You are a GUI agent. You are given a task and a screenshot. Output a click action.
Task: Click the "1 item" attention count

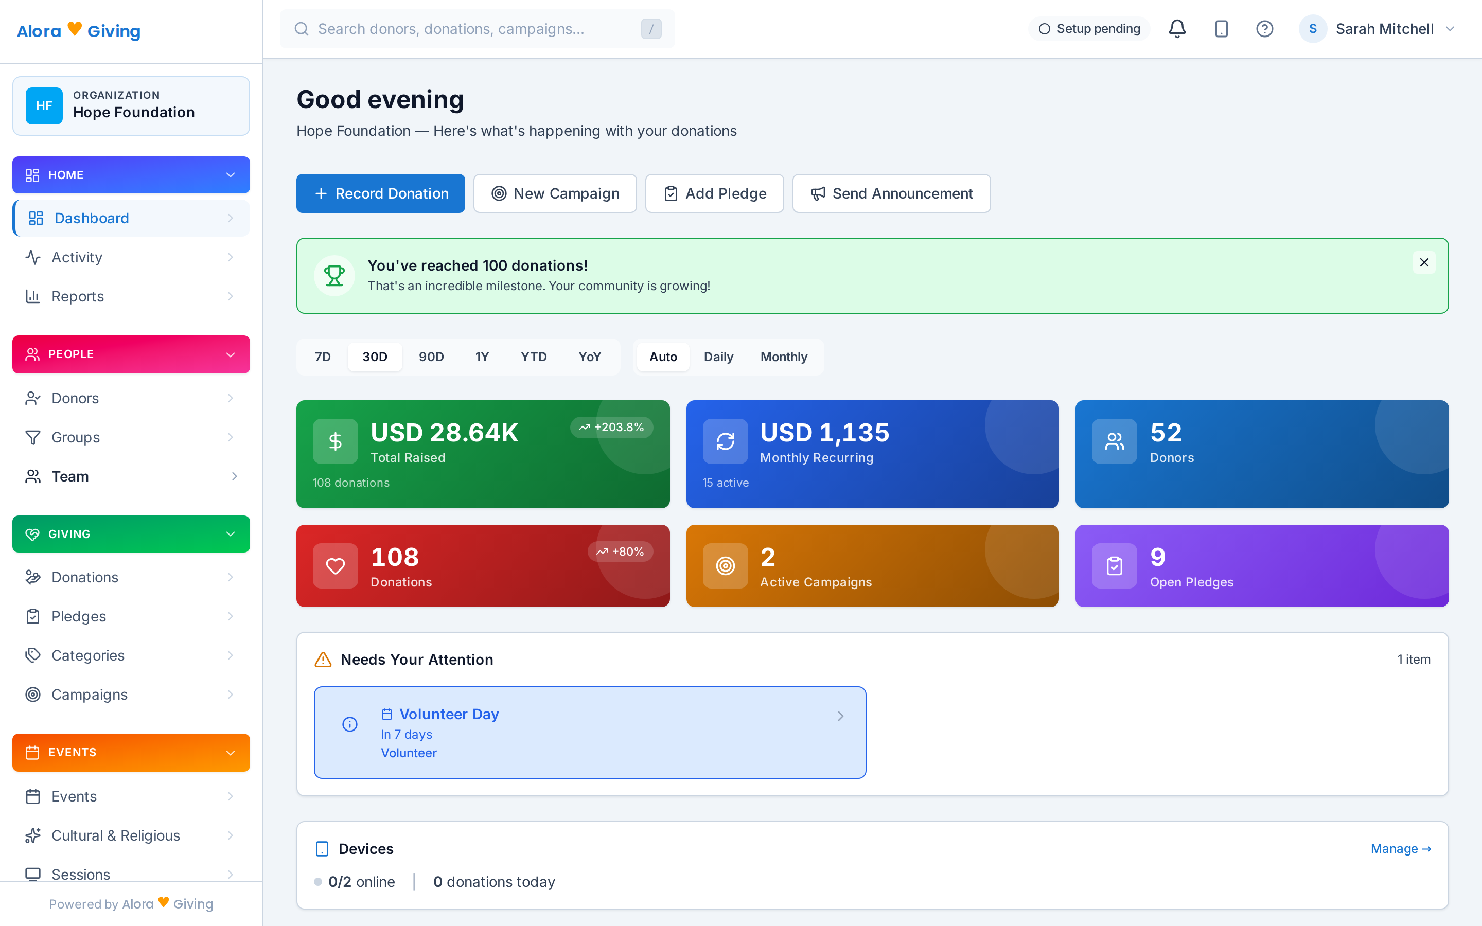point(1414,660)
